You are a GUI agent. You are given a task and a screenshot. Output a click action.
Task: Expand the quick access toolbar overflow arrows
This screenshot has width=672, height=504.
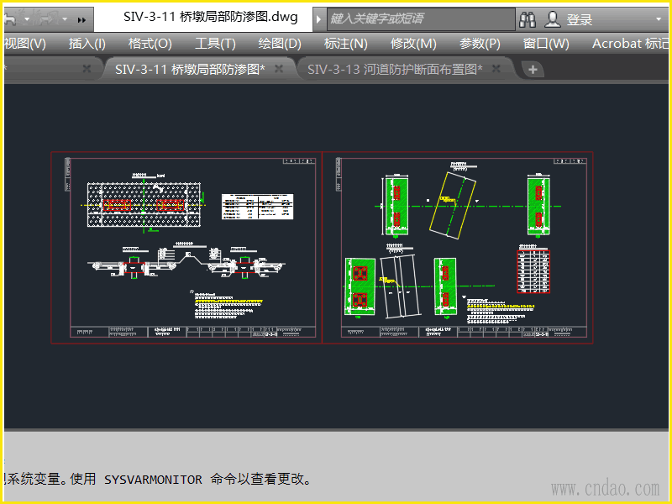81,19
